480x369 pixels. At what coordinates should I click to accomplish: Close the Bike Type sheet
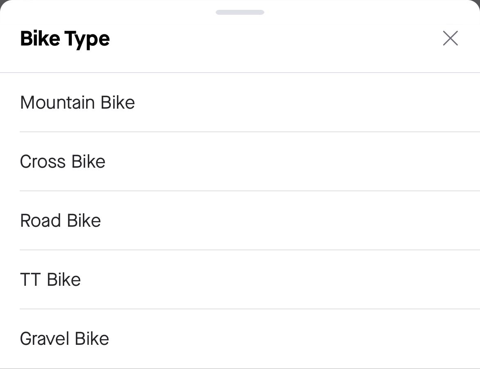tap(450, 39)
